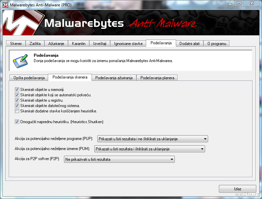
Task: Enable Skenirati dodatne stavke korišćenjem heuristike
Action: [x=17, y=111]
